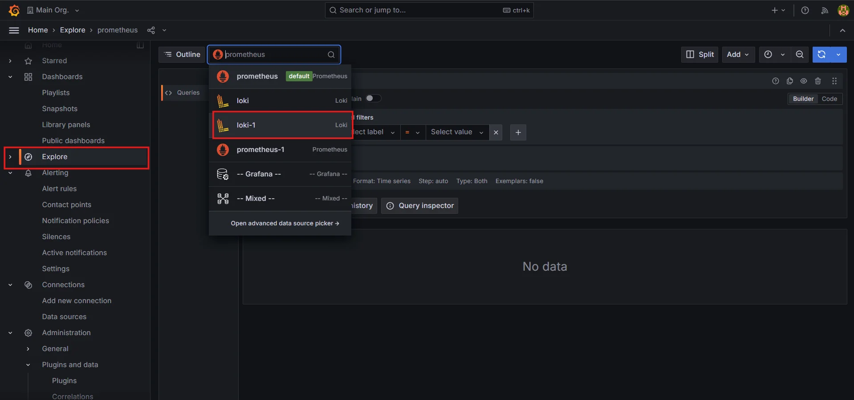Viewport: 854px width, 400px height.
Task: Click the Connections icon in sidebar
Action: pyautogui.click(x=28, y=285)
